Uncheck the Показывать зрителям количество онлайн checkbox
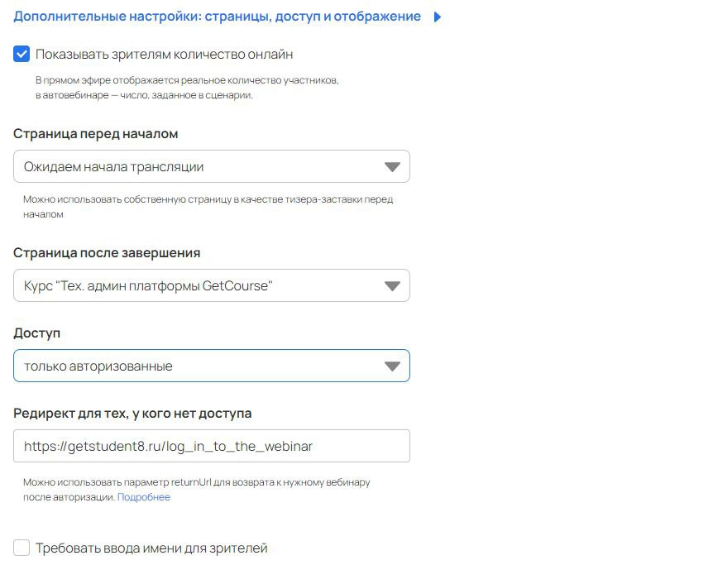 (x=22, y=54)
